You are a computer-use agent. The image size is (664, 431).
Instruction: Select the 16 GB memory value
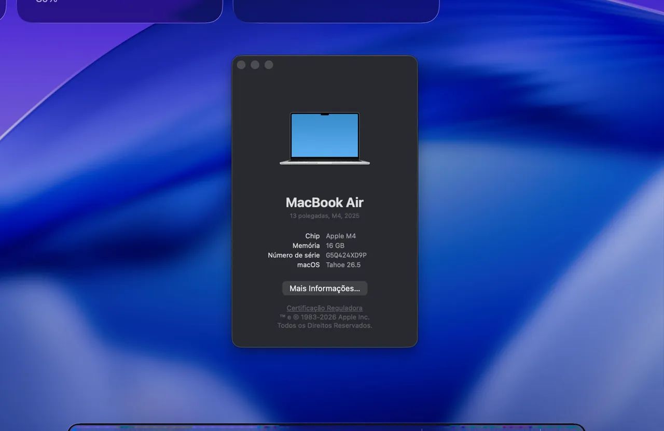(335, 246)
